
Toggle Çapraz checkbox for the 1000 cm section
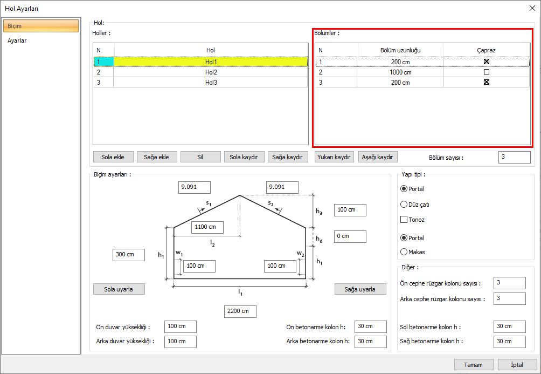point(487,72)
